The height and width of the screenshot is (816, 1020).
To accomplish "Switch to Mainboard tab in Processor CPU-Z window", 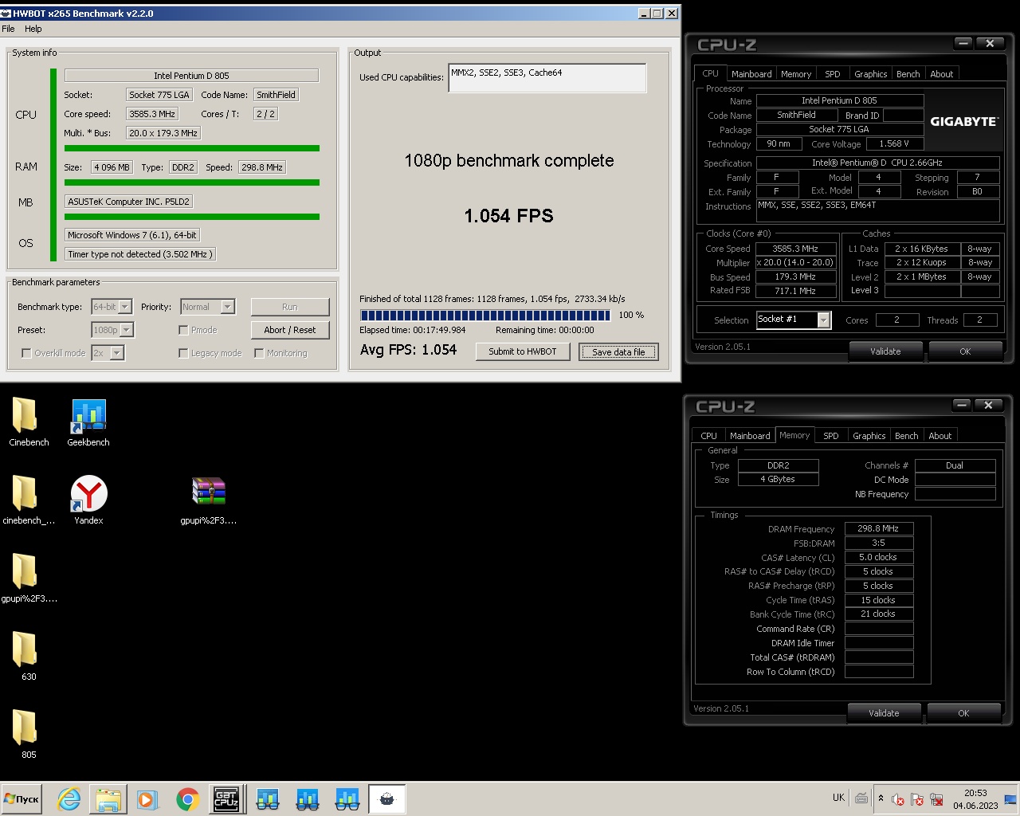I will click(751, 74).
